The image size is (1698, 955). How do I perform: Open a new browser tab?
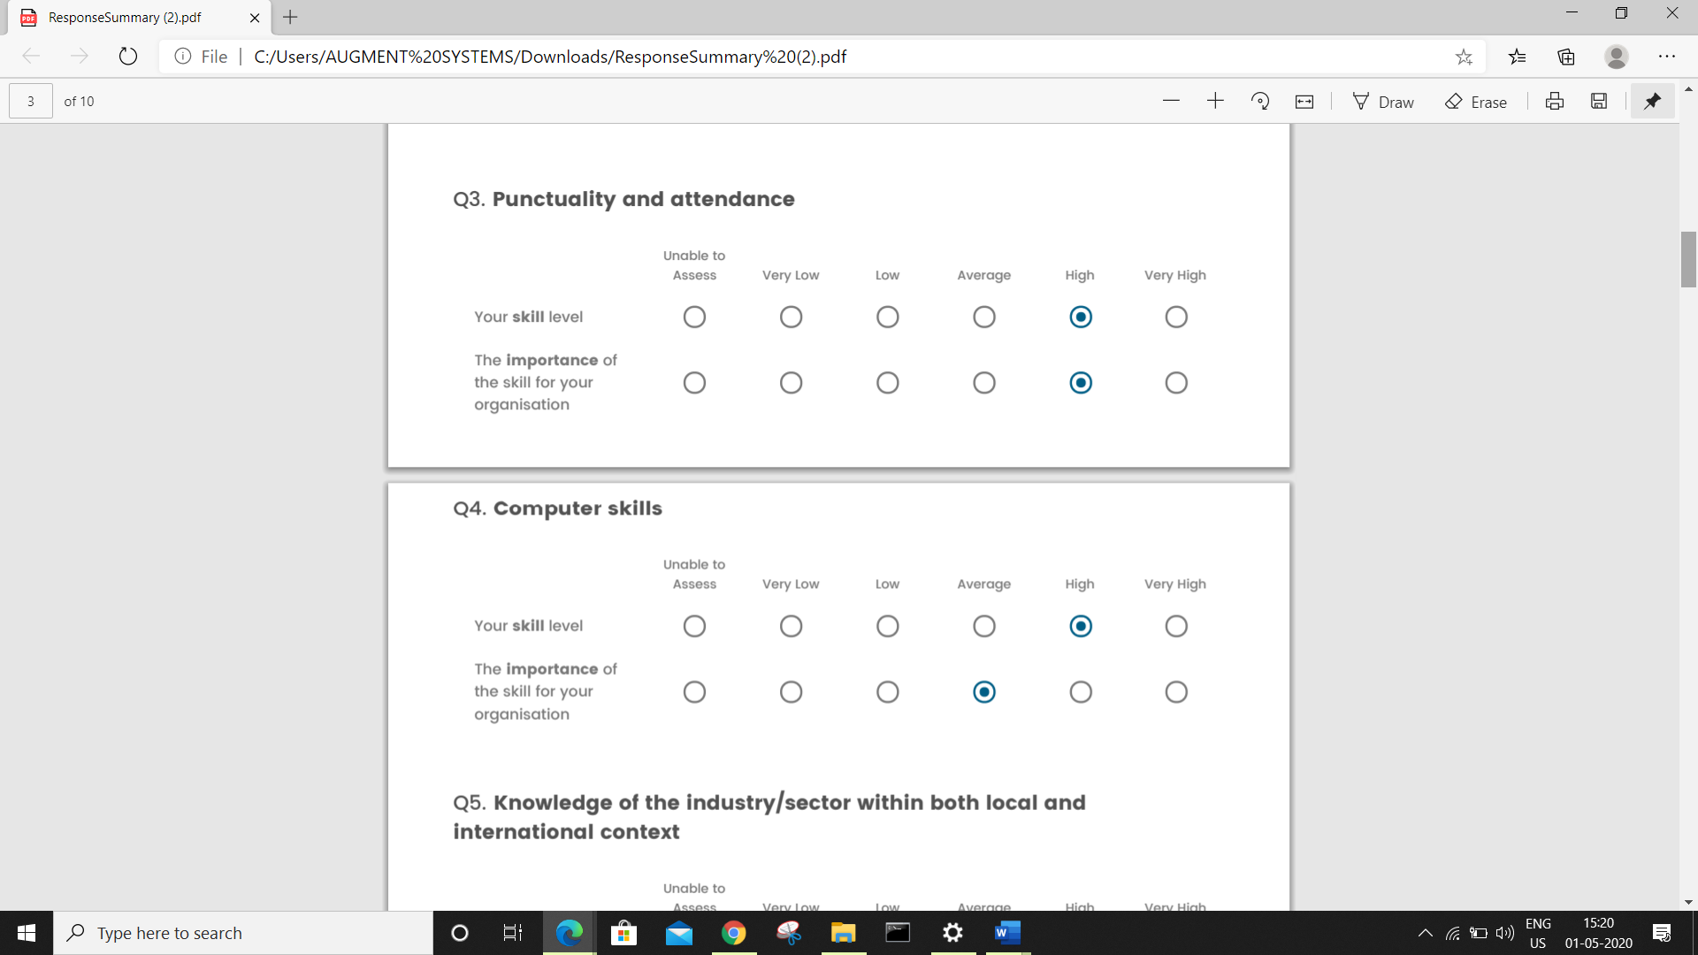[290, 17]
